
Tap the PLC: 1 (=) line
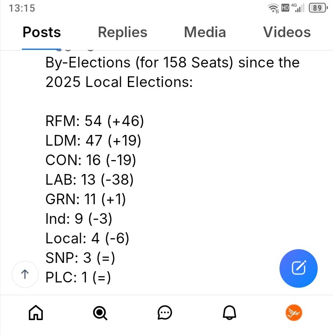(x=78, y=277)
